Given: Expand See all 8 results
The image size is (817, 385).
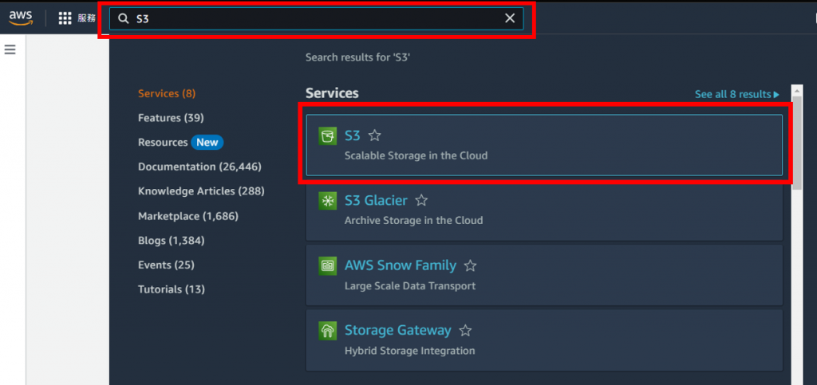Looking at the screenshot, I should point(736,94).
